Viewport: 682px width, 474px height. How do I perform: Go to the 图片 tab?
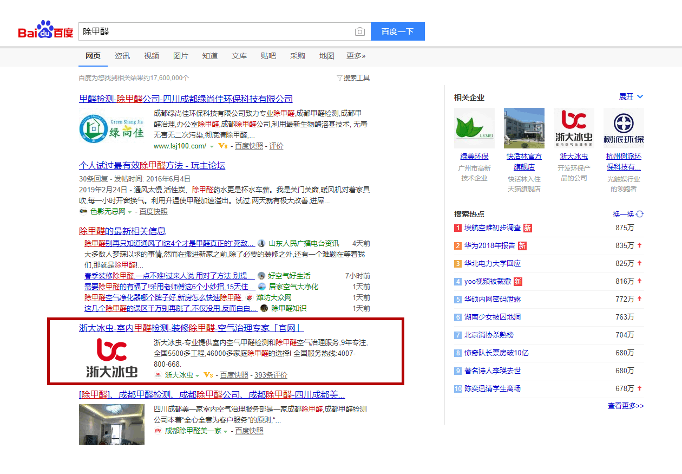pos(181,56)
